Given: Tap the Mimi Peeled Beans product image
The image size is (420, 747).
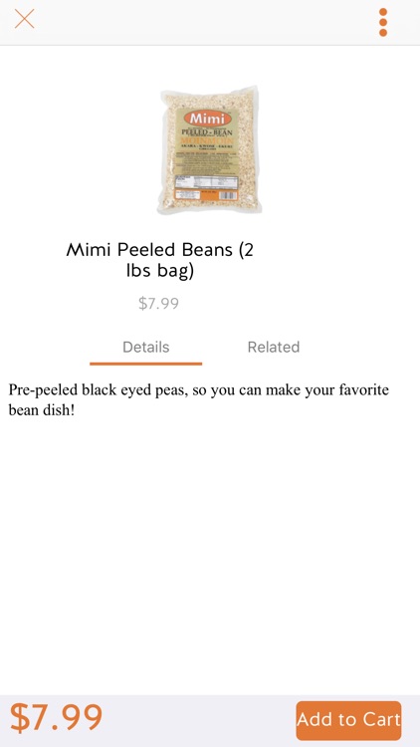Looking at the screenshot, I should (x=210, y=150).
